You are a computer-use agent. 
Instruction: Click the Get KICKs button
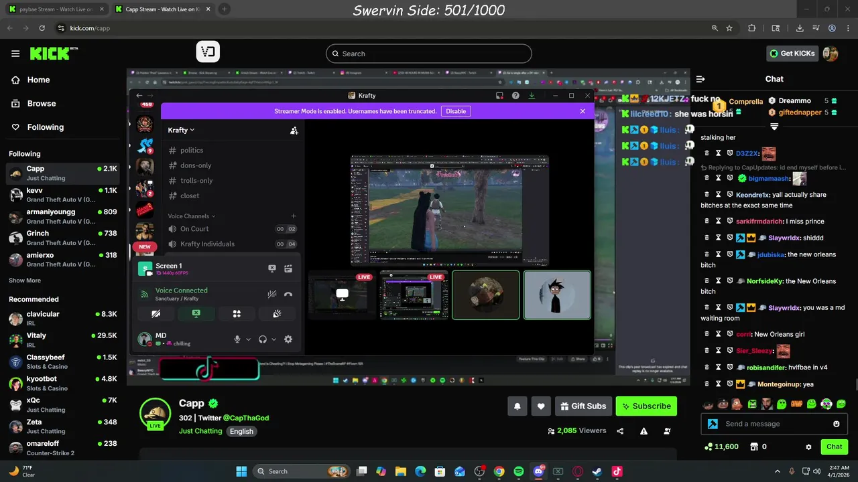pos(792,54)
